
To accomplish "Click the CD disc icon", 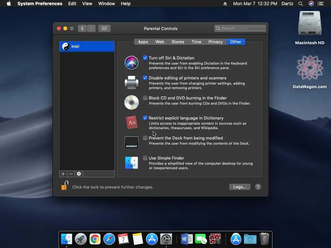I will [131, 102].
